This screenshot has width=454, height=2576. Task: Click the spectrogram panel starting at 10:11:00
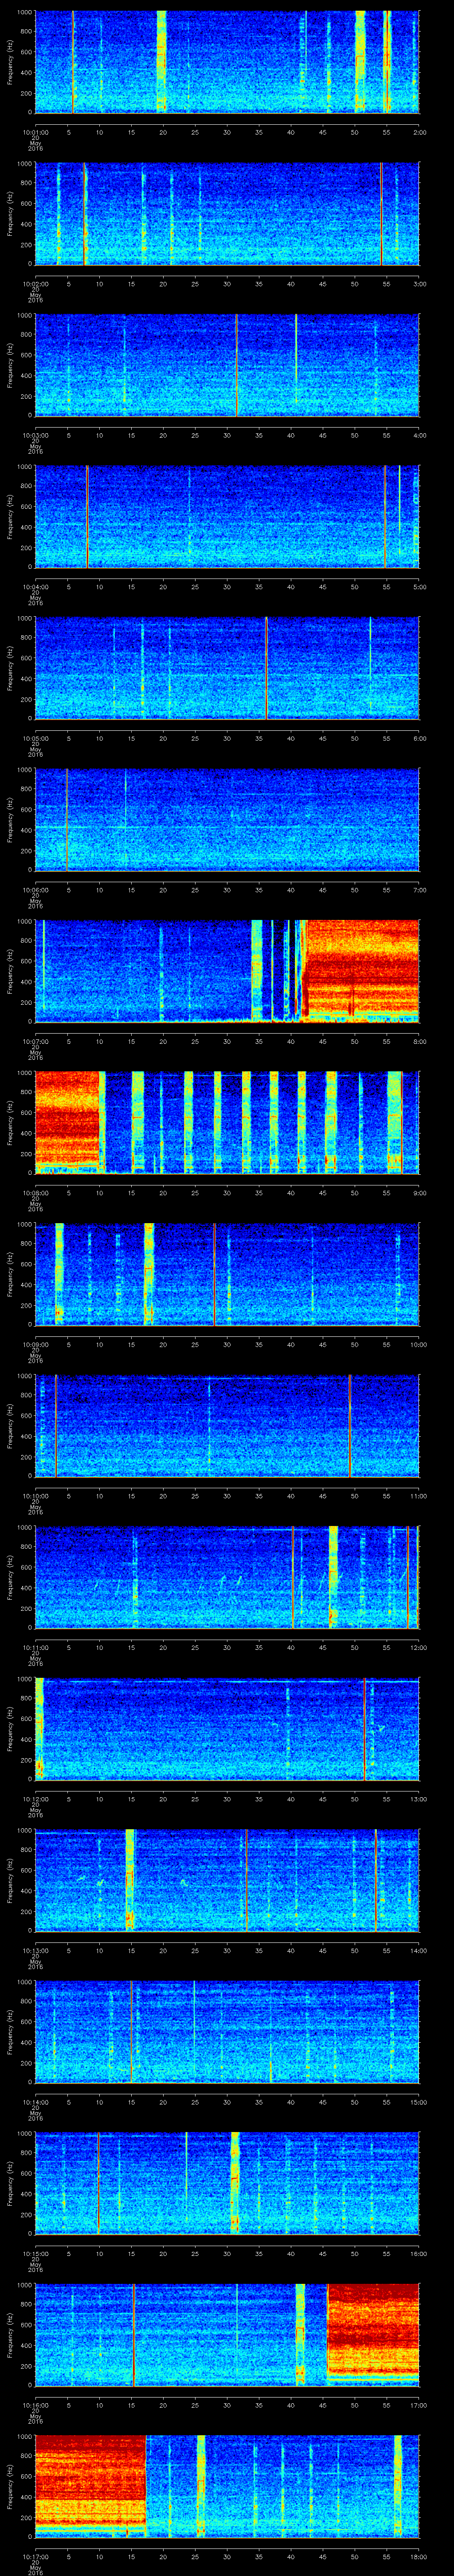click(x=227, y=1578)
